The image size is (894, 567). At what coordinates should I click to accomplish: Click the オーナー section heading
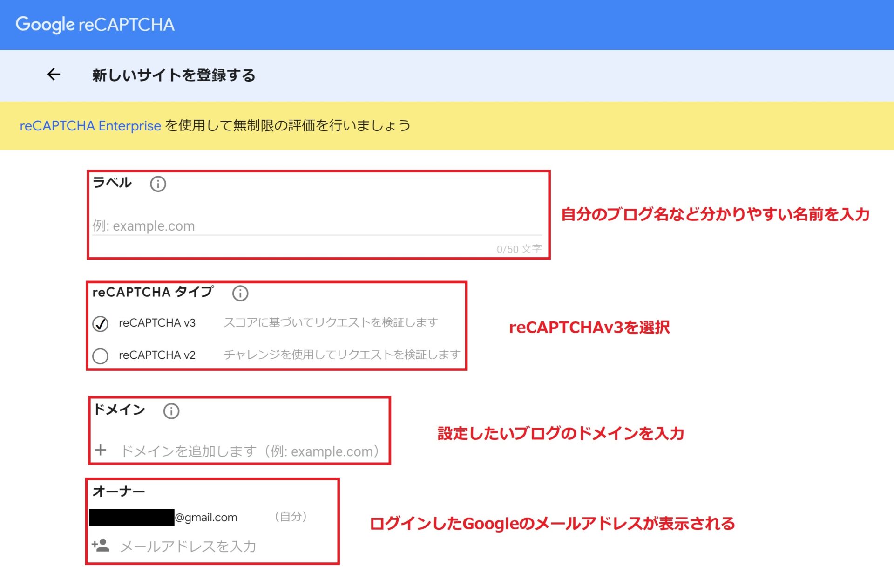click(x=119, y=492)
